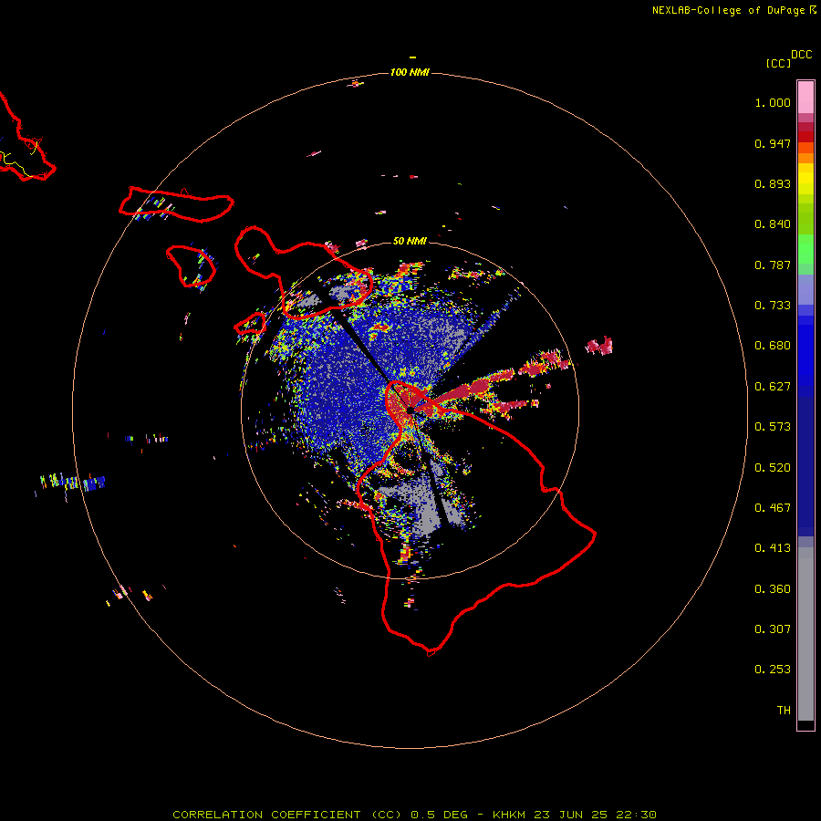Click the isolated crimson echo outside 50 NMI ring
Image resolution: width=821 pixels, height=821 pixels.
[x=599, y=346]
